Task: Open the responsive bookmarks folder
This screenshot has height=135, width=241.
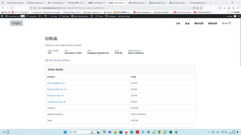Action: click(37, 12)
